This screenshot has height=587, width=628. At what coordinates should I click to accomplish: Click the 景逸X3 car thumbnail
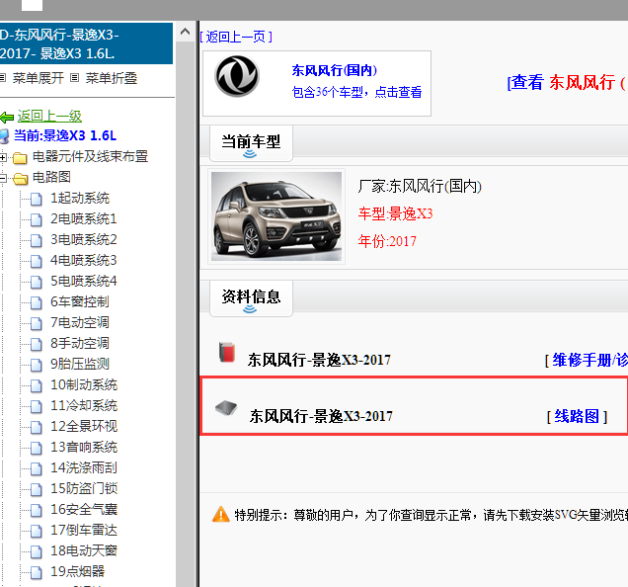coord(276,216)
